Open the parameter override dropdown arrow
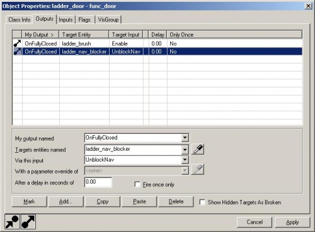315x232 pixels. (185, 171)
